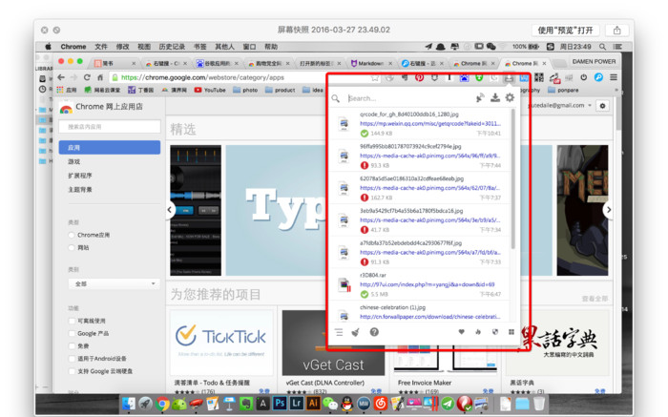Click the blue paw extension icon

[x=464, y=77]
